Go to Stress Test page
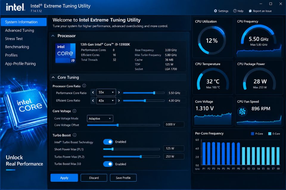This screenshot has height=190, width=286. tap(14, 39)
